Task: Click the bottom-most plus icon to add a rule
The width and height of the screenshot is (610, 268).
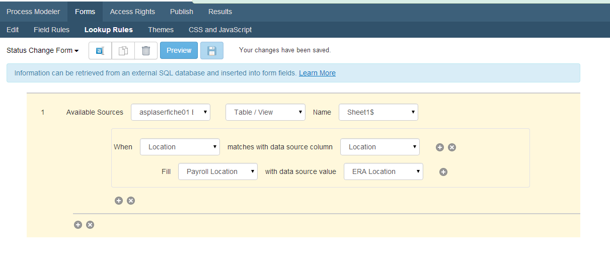Action: pyautogui.click(x=78, y=225)
